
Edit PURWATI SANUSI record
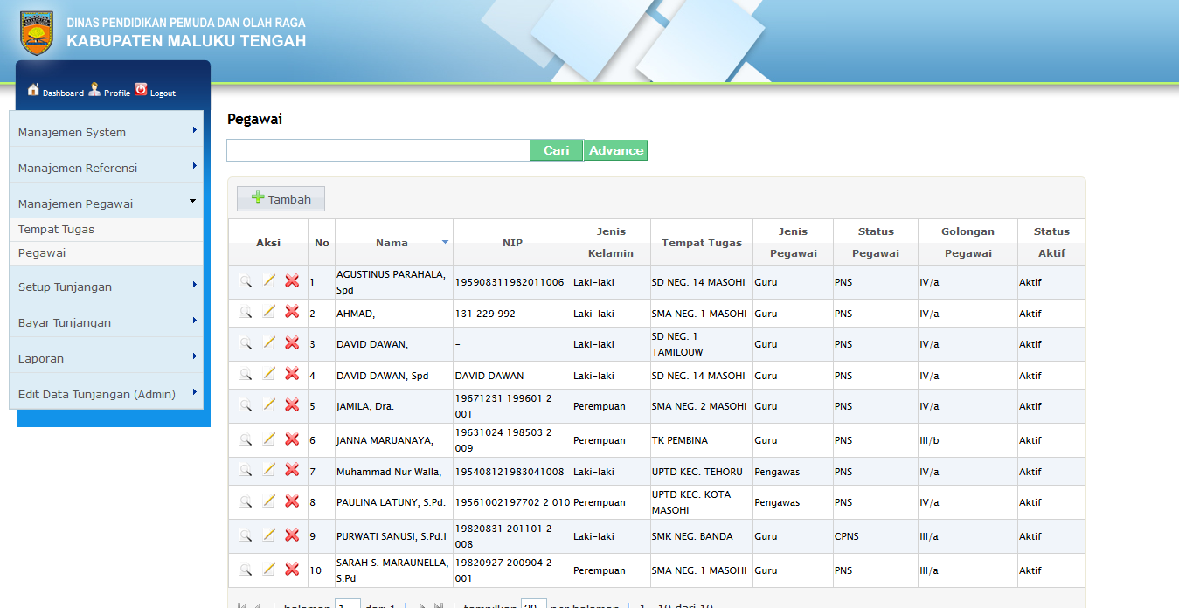[268, 535]
